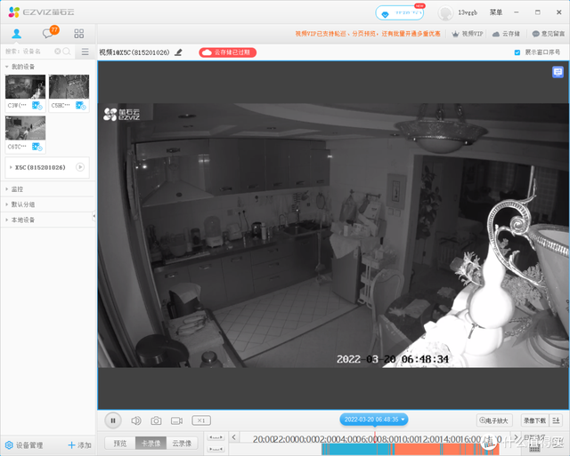The width and height of the screenshot is (570, 456).
Task: Switch to 卡录像 recording mode
Action: tap(151, 444)
